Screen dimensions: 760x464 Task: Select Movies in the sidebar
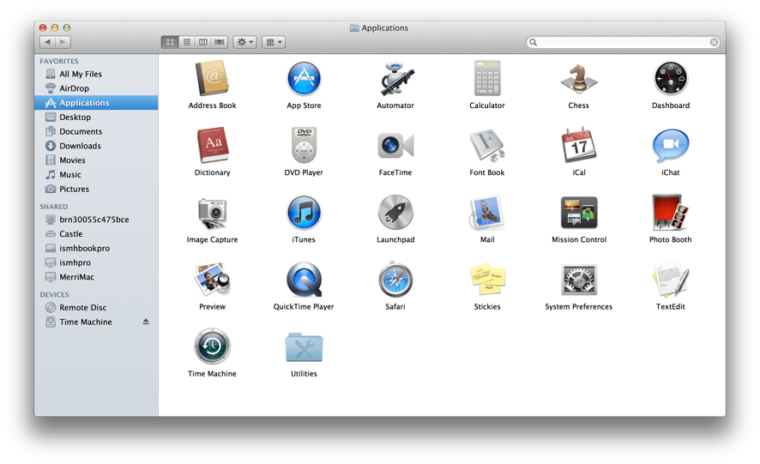coord(96,160)
